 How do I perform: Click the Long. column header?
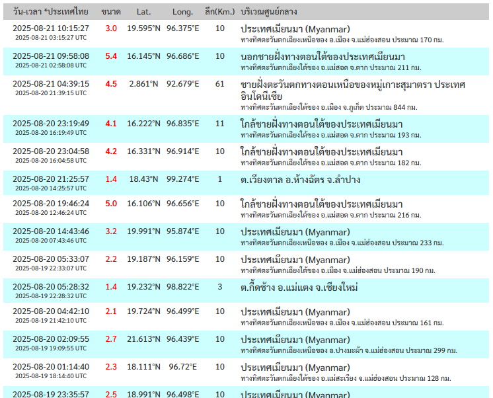[x=182, y=12]
